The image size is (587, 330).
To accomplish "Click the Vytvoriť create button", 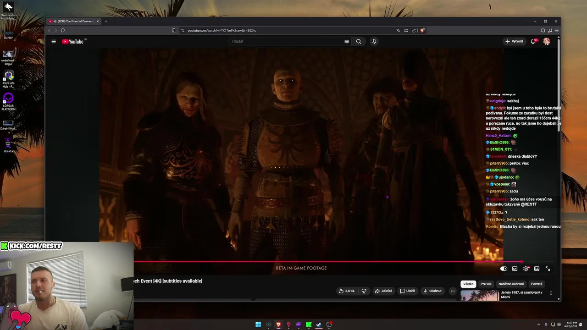I will 515,41.
